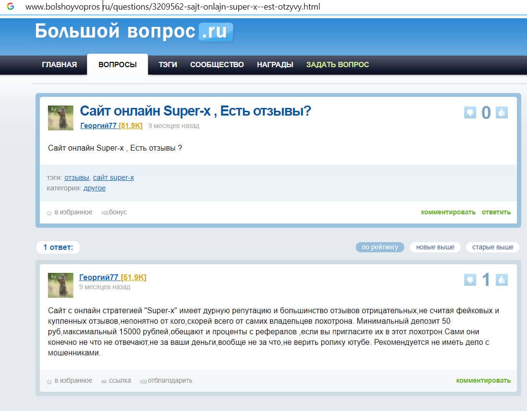Upvote the Super-x question with thumbs-up
527x411 pixels.
pos(502,112)
